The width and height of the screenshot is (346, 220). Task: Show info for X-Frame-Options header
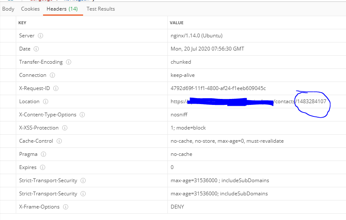coord(66,207)
